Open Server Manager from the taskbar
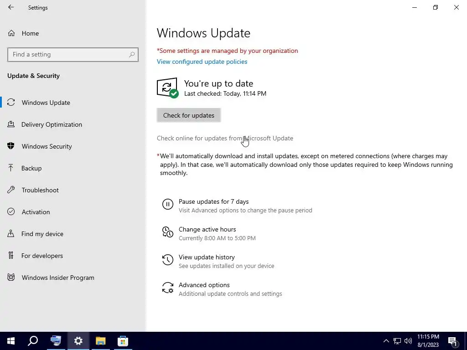467x350 pixels. tap(56, 341)
